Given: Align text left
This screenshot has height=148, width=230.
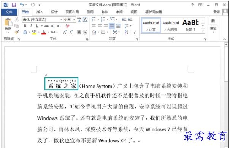Looking at the screenshot, I should 94,26.
